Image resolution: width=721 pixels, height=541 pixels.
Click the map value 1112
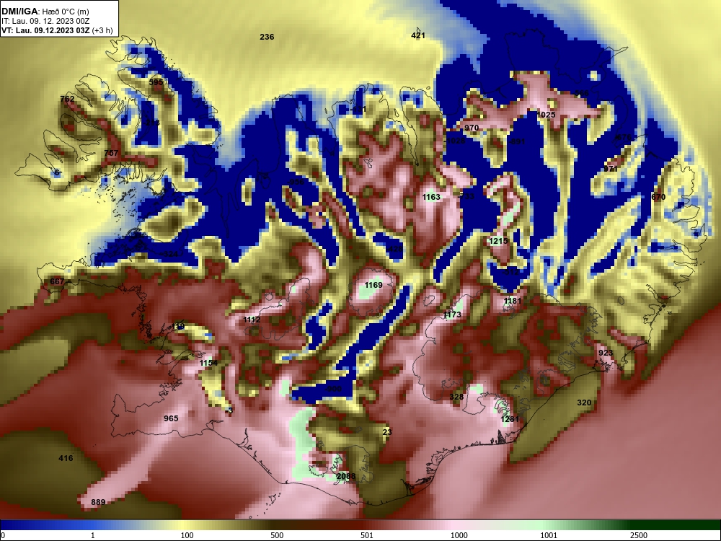[x=252, y=320]
